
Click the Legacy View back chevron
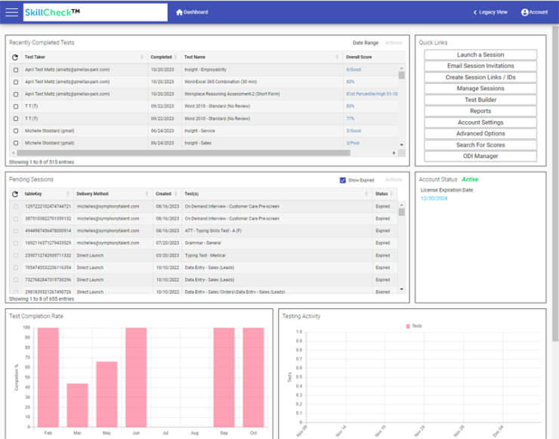tap(475, 12)
